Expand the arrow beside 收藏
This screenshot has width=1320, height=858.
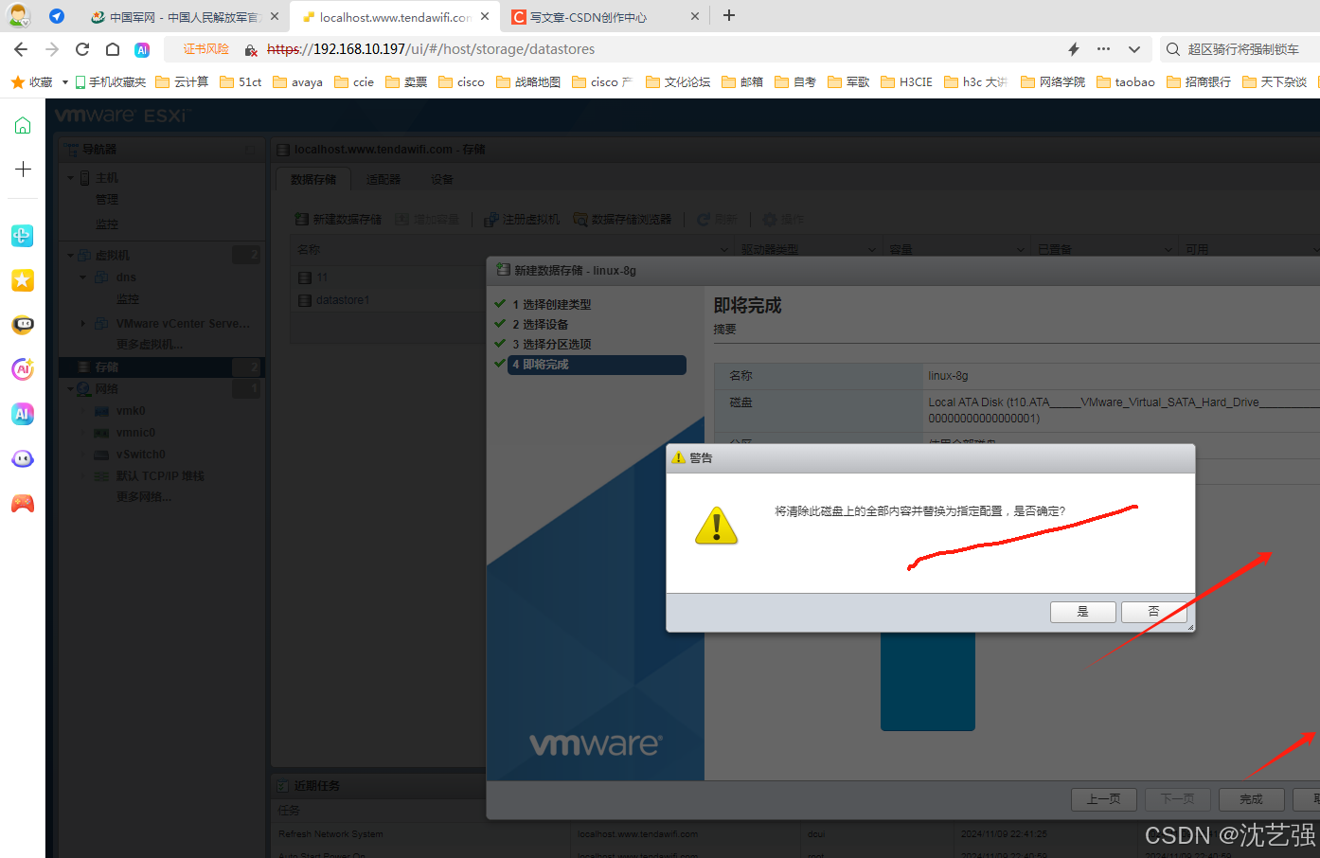[x=64, y=82]
